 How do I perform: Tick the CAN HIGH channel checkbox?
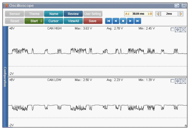point(172,30)
